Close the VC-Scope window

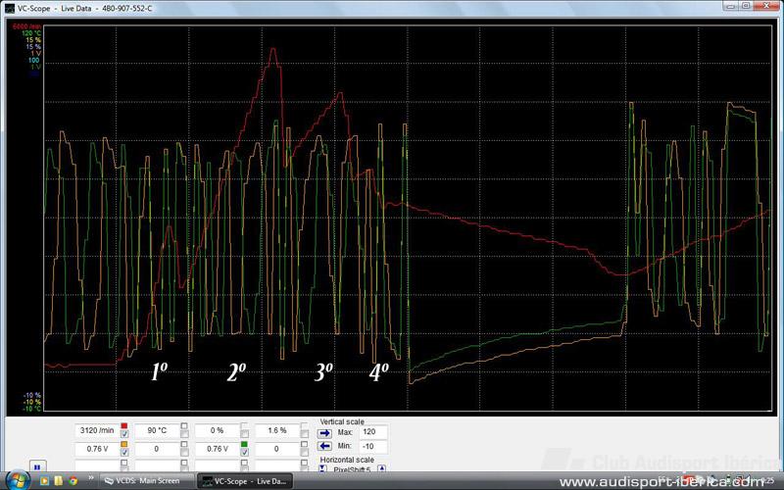[x=766, y=6]
